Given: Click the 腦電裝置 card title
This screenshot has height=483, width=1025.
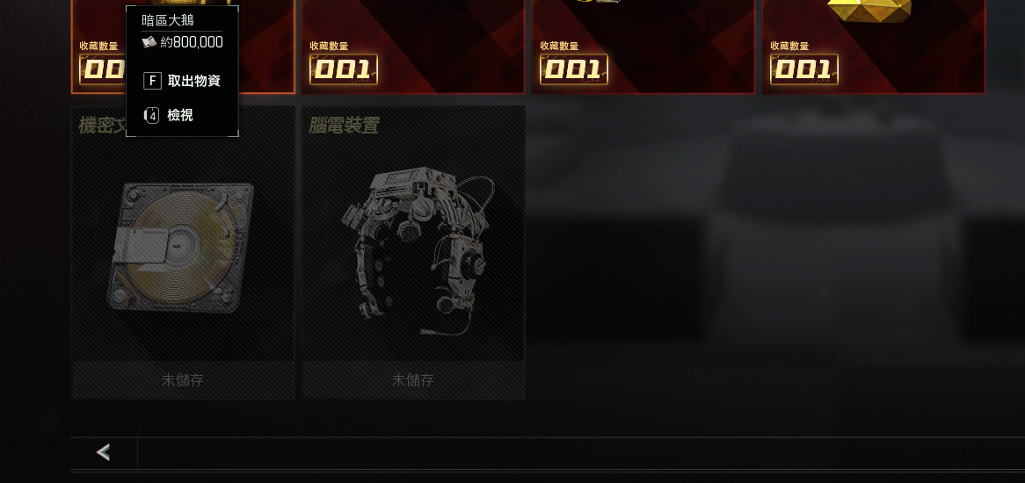Looking at the screenshot, I should 344,126.
